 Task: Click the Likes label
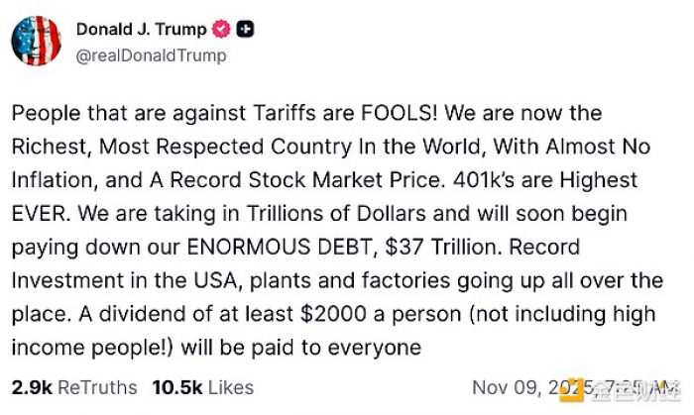[x=228, y=387]
